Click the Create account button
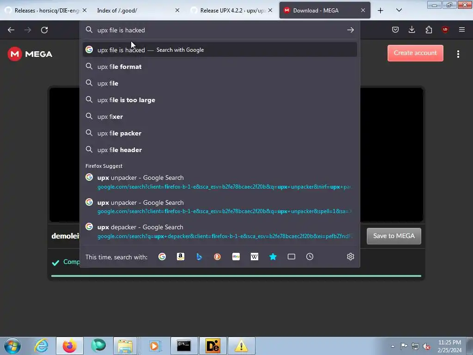Viewport: 473px width, 355px height. [415, 53]
